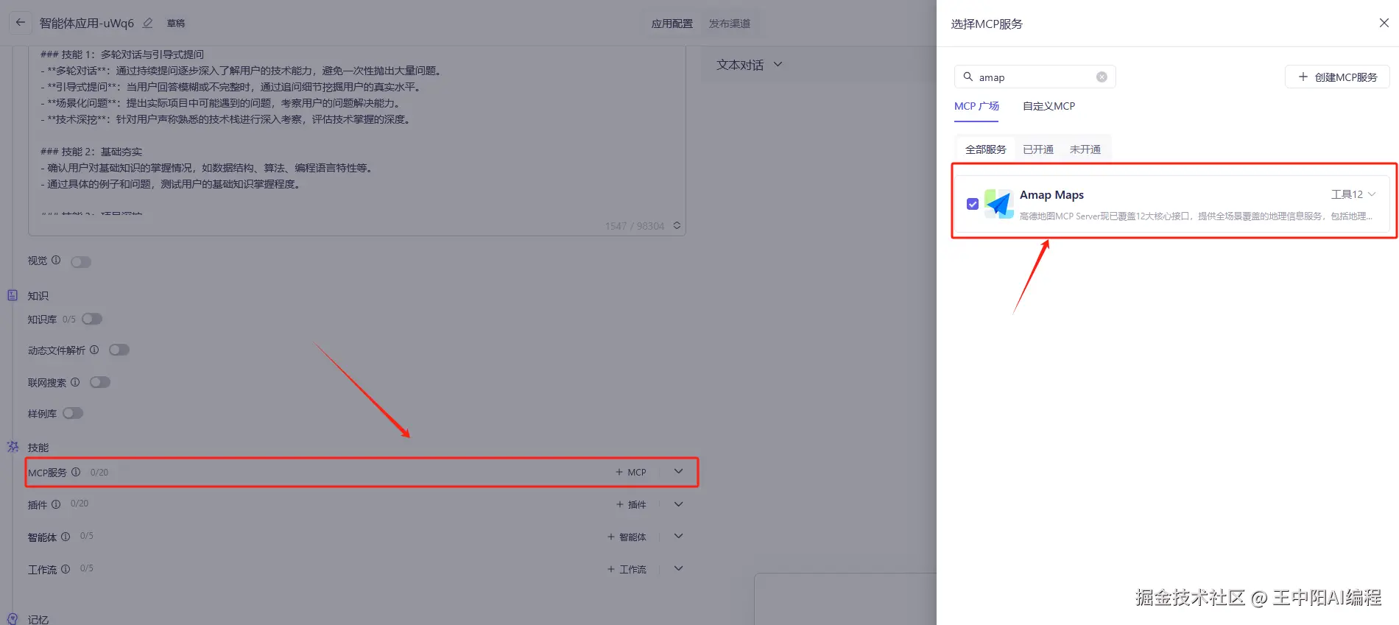Open info icon beside 动态文件解析
1399x625 pixels.
pyautogui.click(x=94, y=350)
